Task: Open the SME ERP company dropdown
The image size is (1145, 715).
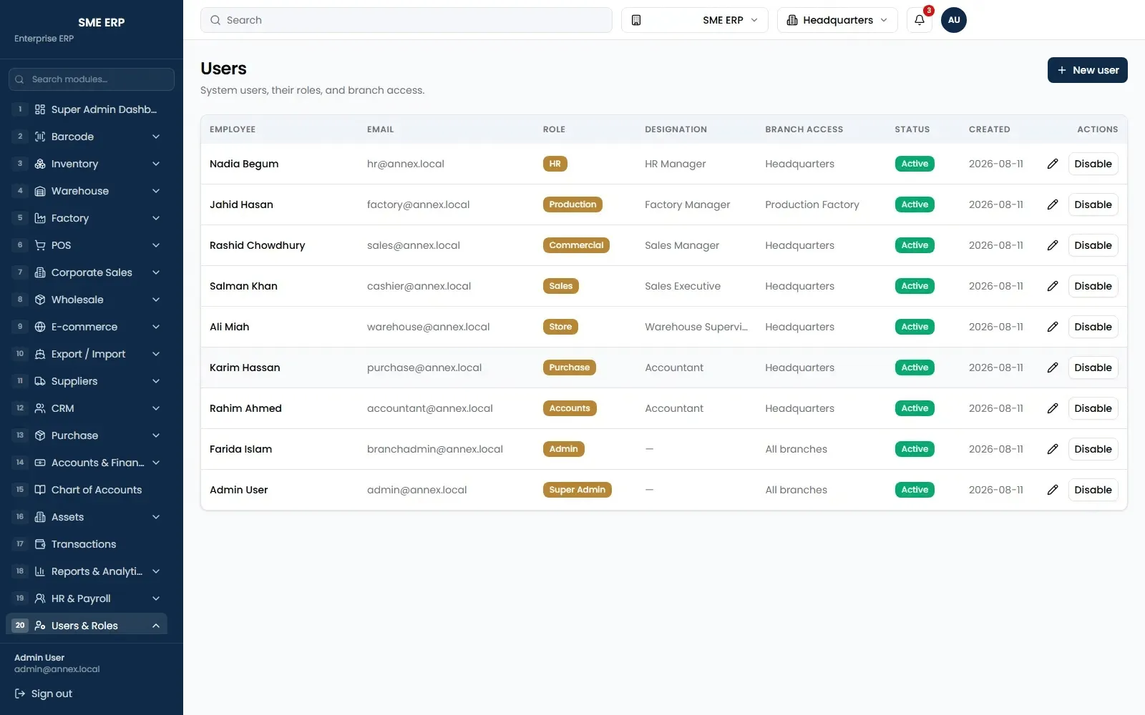Action: (694, 20)
